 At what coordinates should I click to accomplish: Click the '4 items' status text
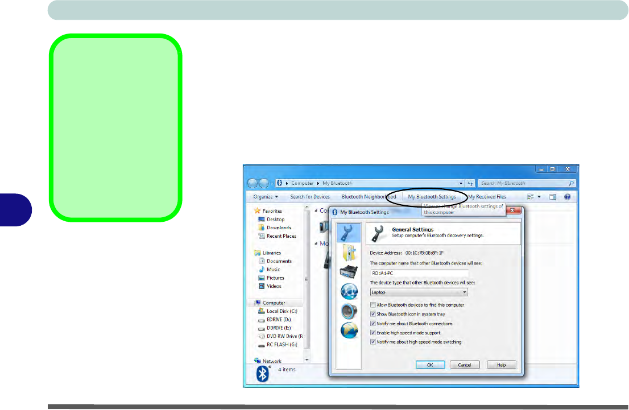(287, 370)
